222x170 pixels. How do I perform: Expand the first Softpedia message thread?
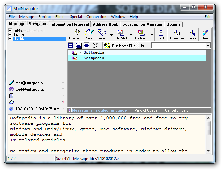pyautogui.click(x=80, y=52)
